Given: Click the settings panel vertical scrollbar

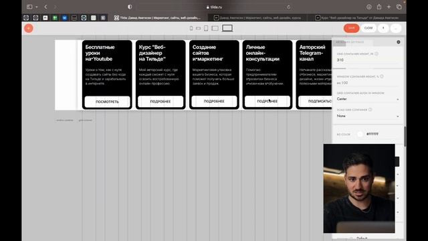Looking at the screenshot, I should [405, 137].
